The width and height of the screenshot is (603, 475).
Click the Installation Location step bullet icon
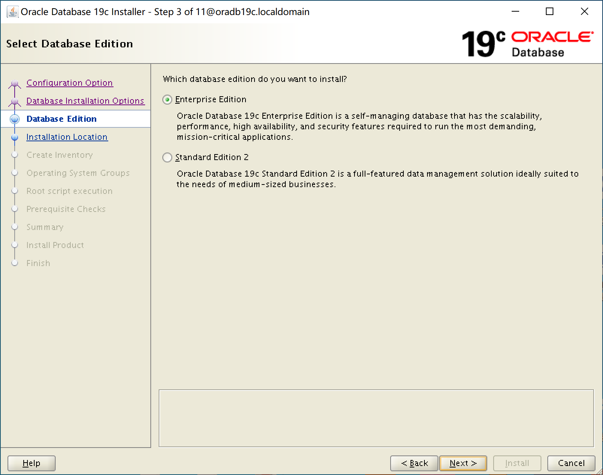[x=15, y=137]
